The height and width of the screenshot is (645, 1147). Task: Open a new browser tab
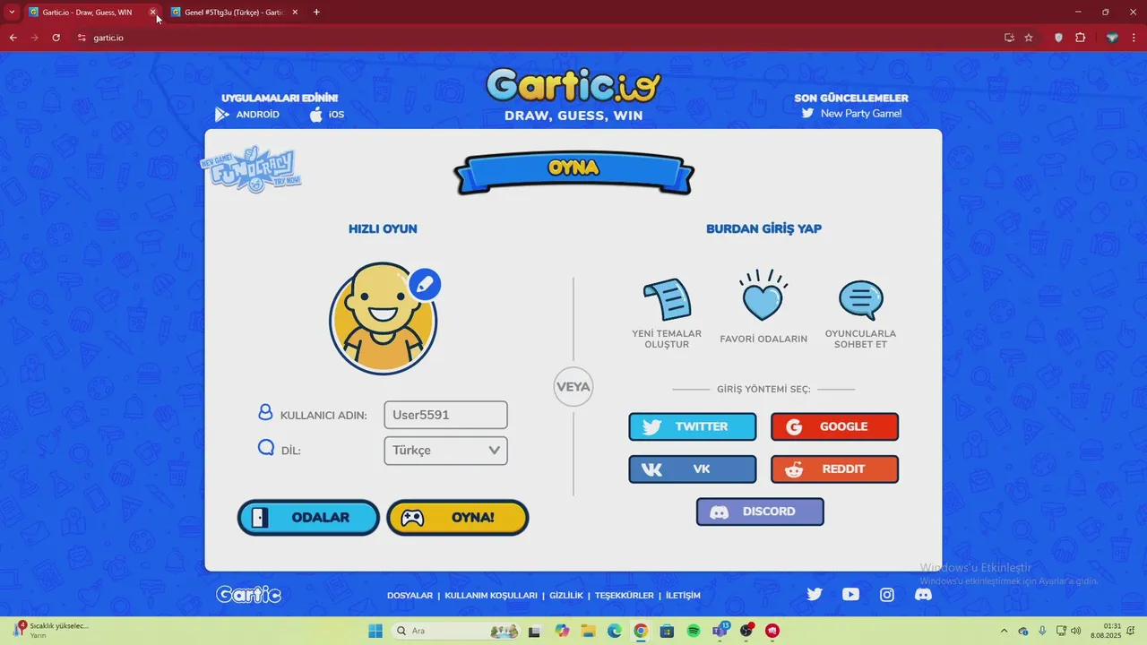pyautogui.click(x=316, y=13)
